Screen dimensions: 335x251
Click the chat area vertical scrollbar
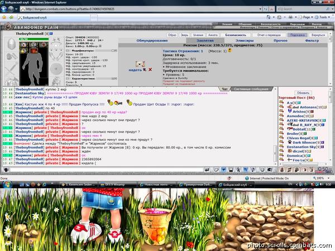(x=275, y=126)
